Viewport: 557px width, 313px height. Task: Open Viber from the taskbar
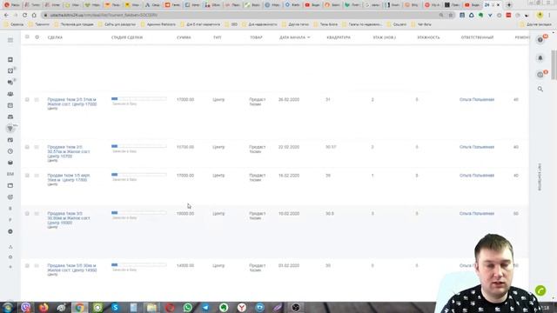25,307
